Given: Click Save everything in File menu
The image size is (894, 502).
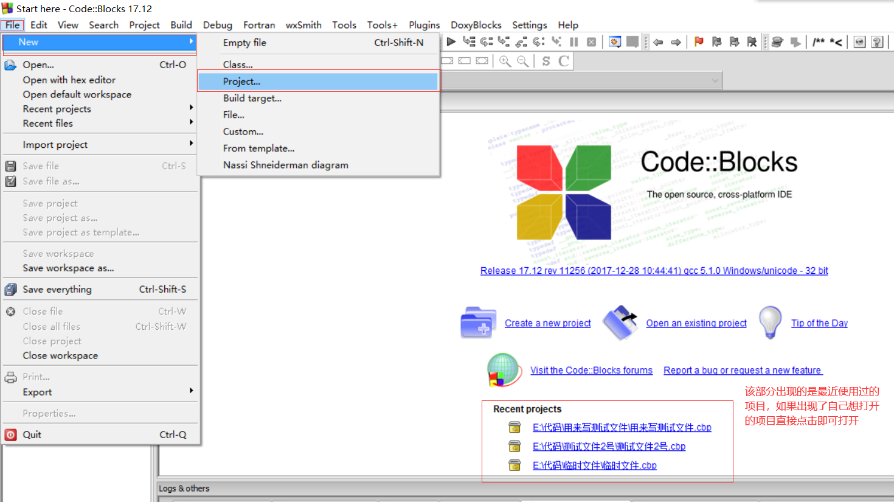Looking at the screenshot, I should click(99, 290).
